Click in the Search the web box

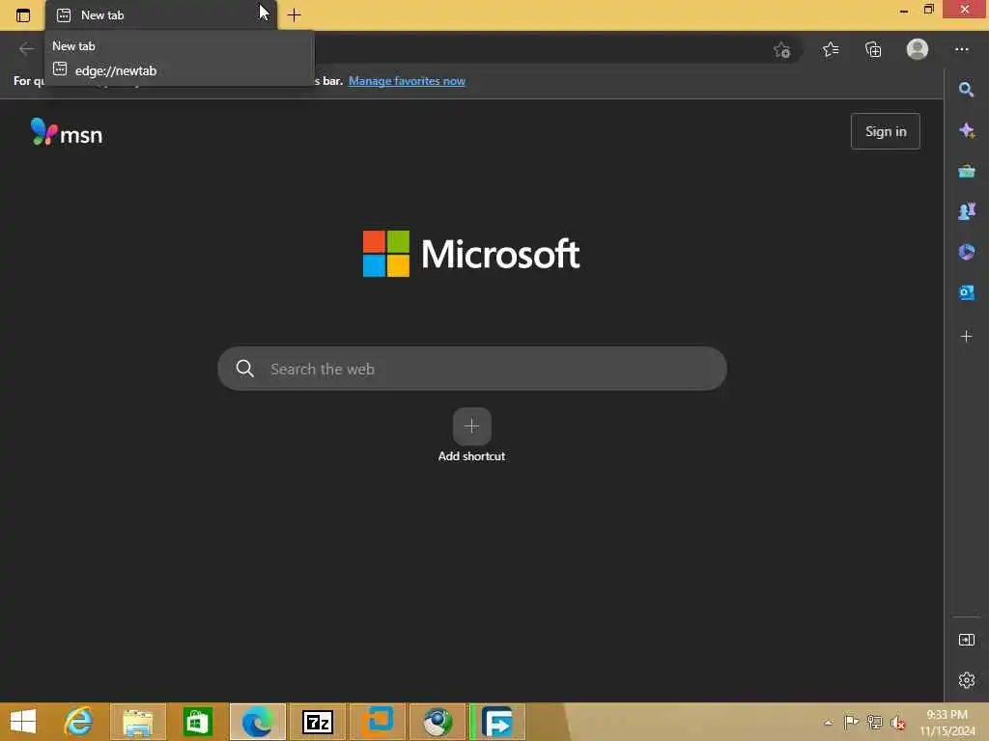point(471,369)
